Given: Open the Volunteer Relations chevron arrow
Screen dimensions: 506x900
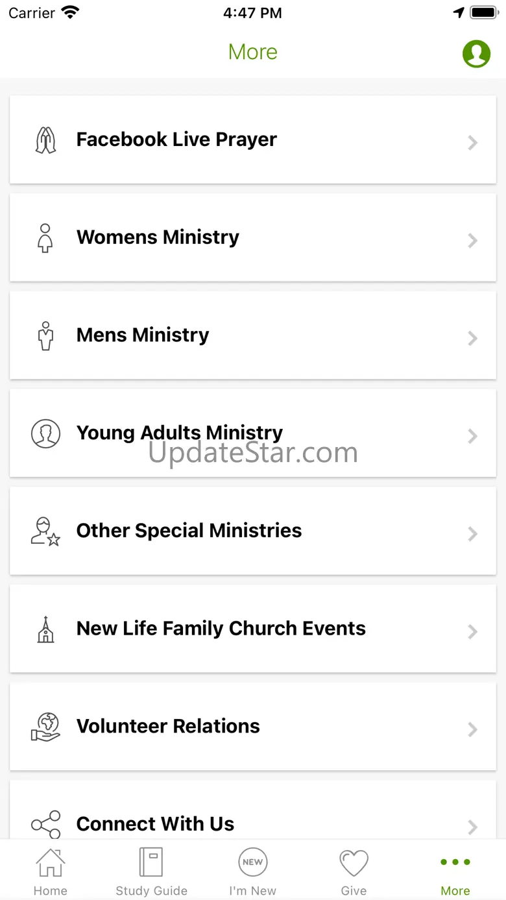Looking at the screenshot, I should point(473,729).
